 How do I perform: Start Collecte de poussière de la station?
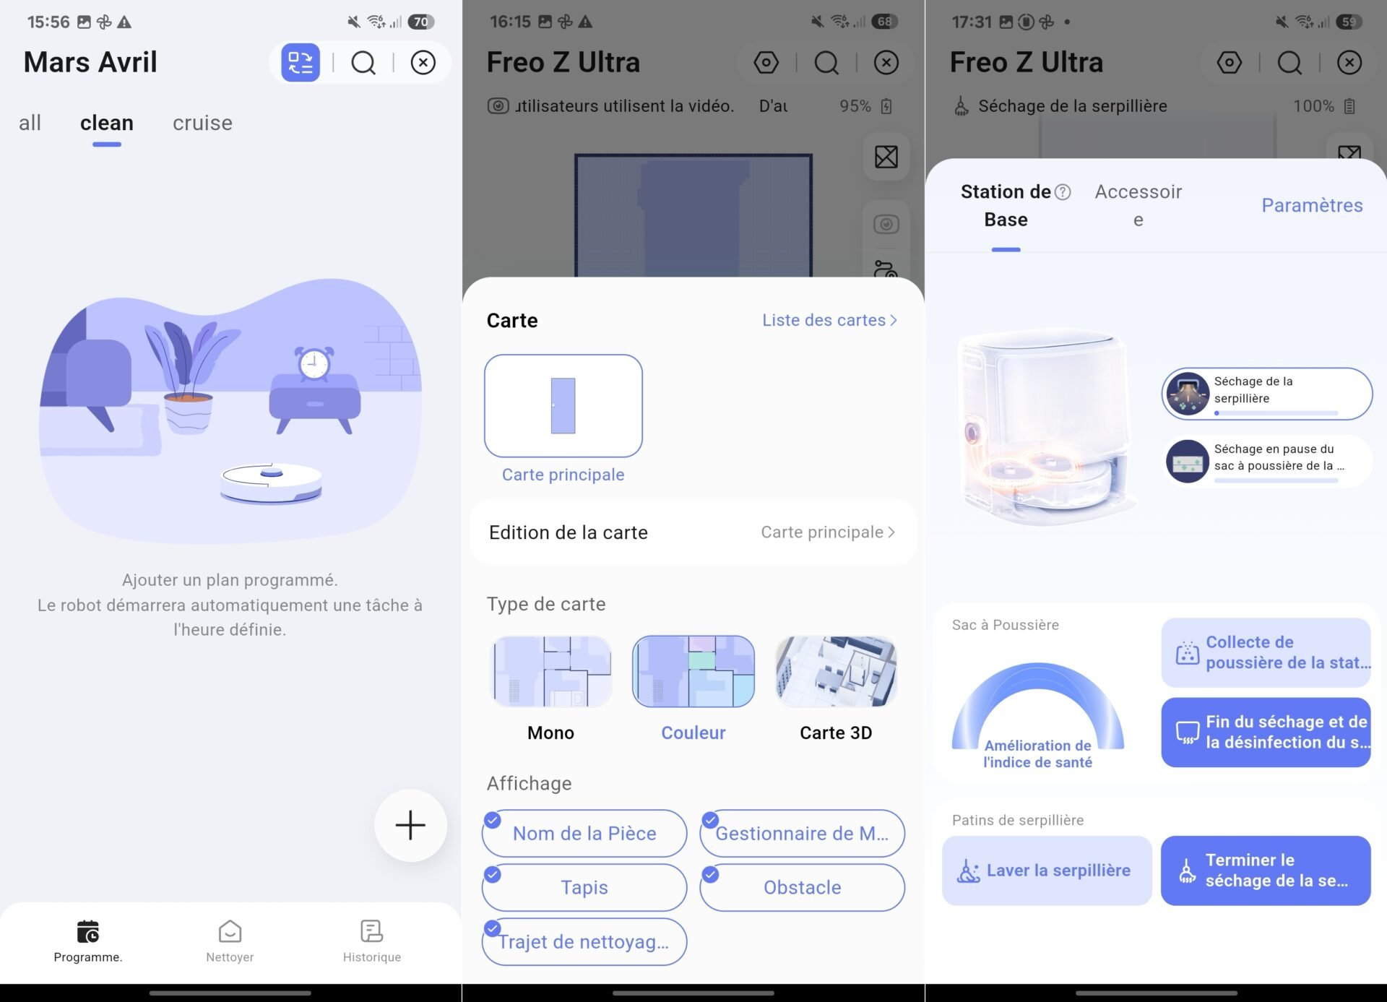[1266, 652]
